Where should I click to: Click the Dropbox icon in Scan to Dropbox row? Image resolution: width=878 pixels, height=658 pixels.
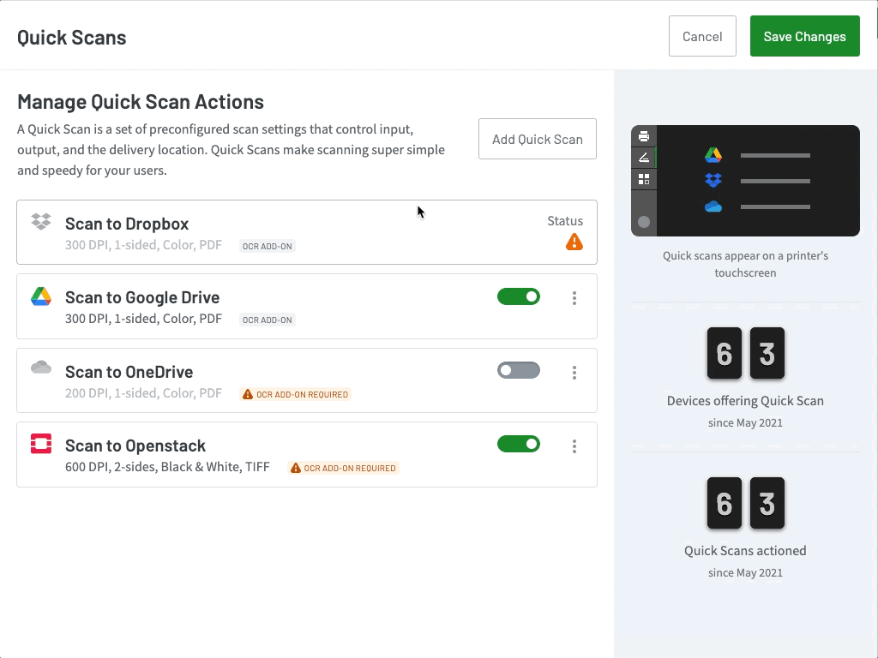click(x=41, y=222)
